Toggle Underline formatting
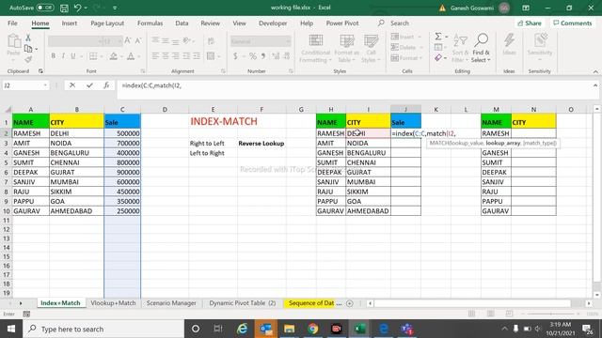602x338 pixels. (73, 56)
